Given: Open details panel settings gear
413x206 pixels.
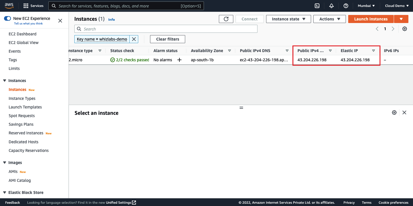Looking at the screenshot, I should tap(394, 112).
